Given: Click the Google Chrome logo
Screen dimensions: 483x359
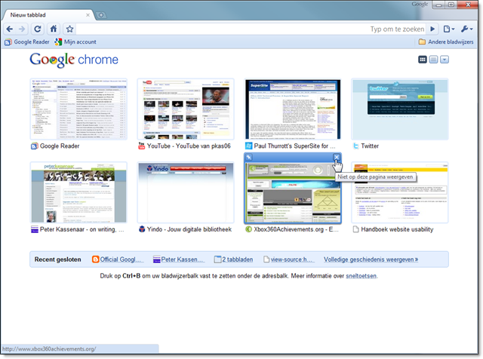Looking at the screenshot, I should coord(74,60).
